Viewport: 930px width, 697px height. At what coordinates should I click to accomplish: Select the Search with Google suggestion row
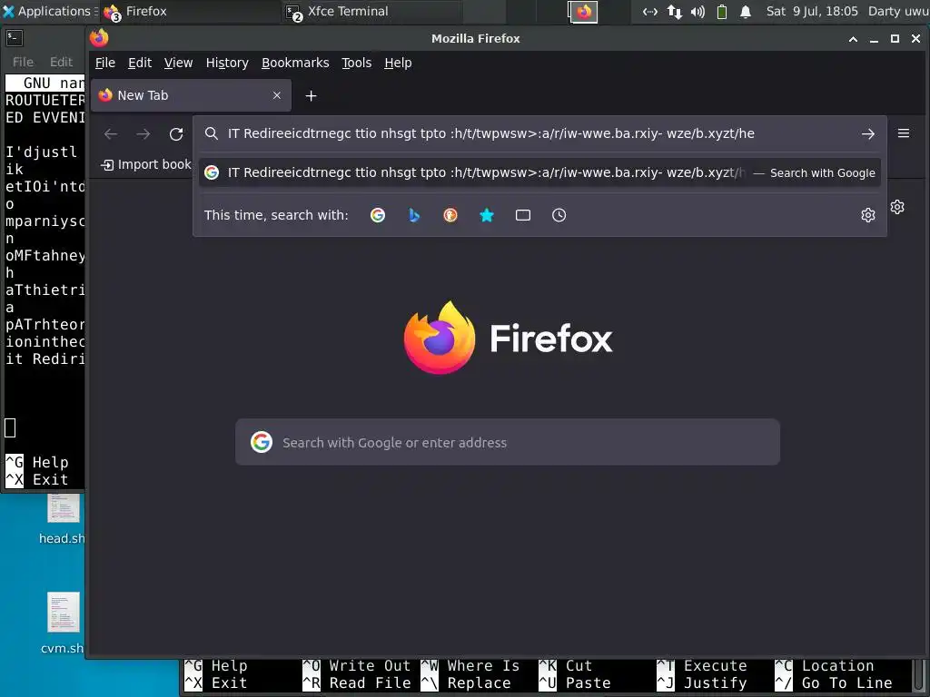pyautogui.click(x=539, y=173)
